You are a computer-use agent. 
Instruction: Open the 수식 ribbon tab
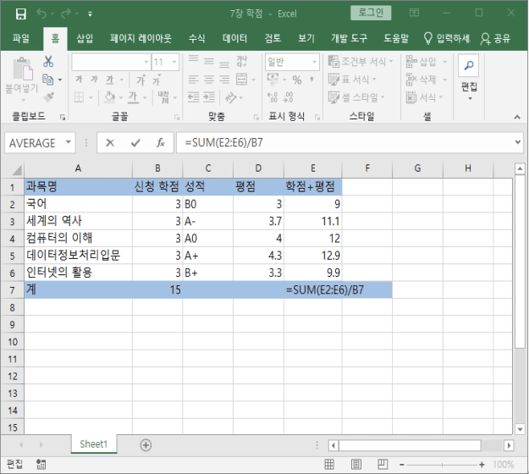196,38
